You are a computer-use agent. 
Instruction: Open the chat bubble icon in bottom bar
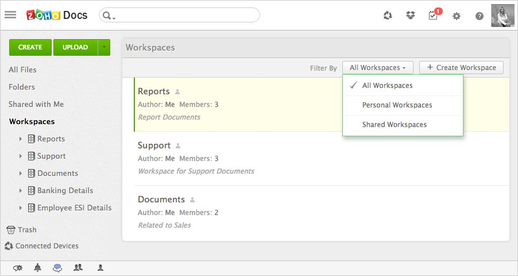[x=57, y=268]
